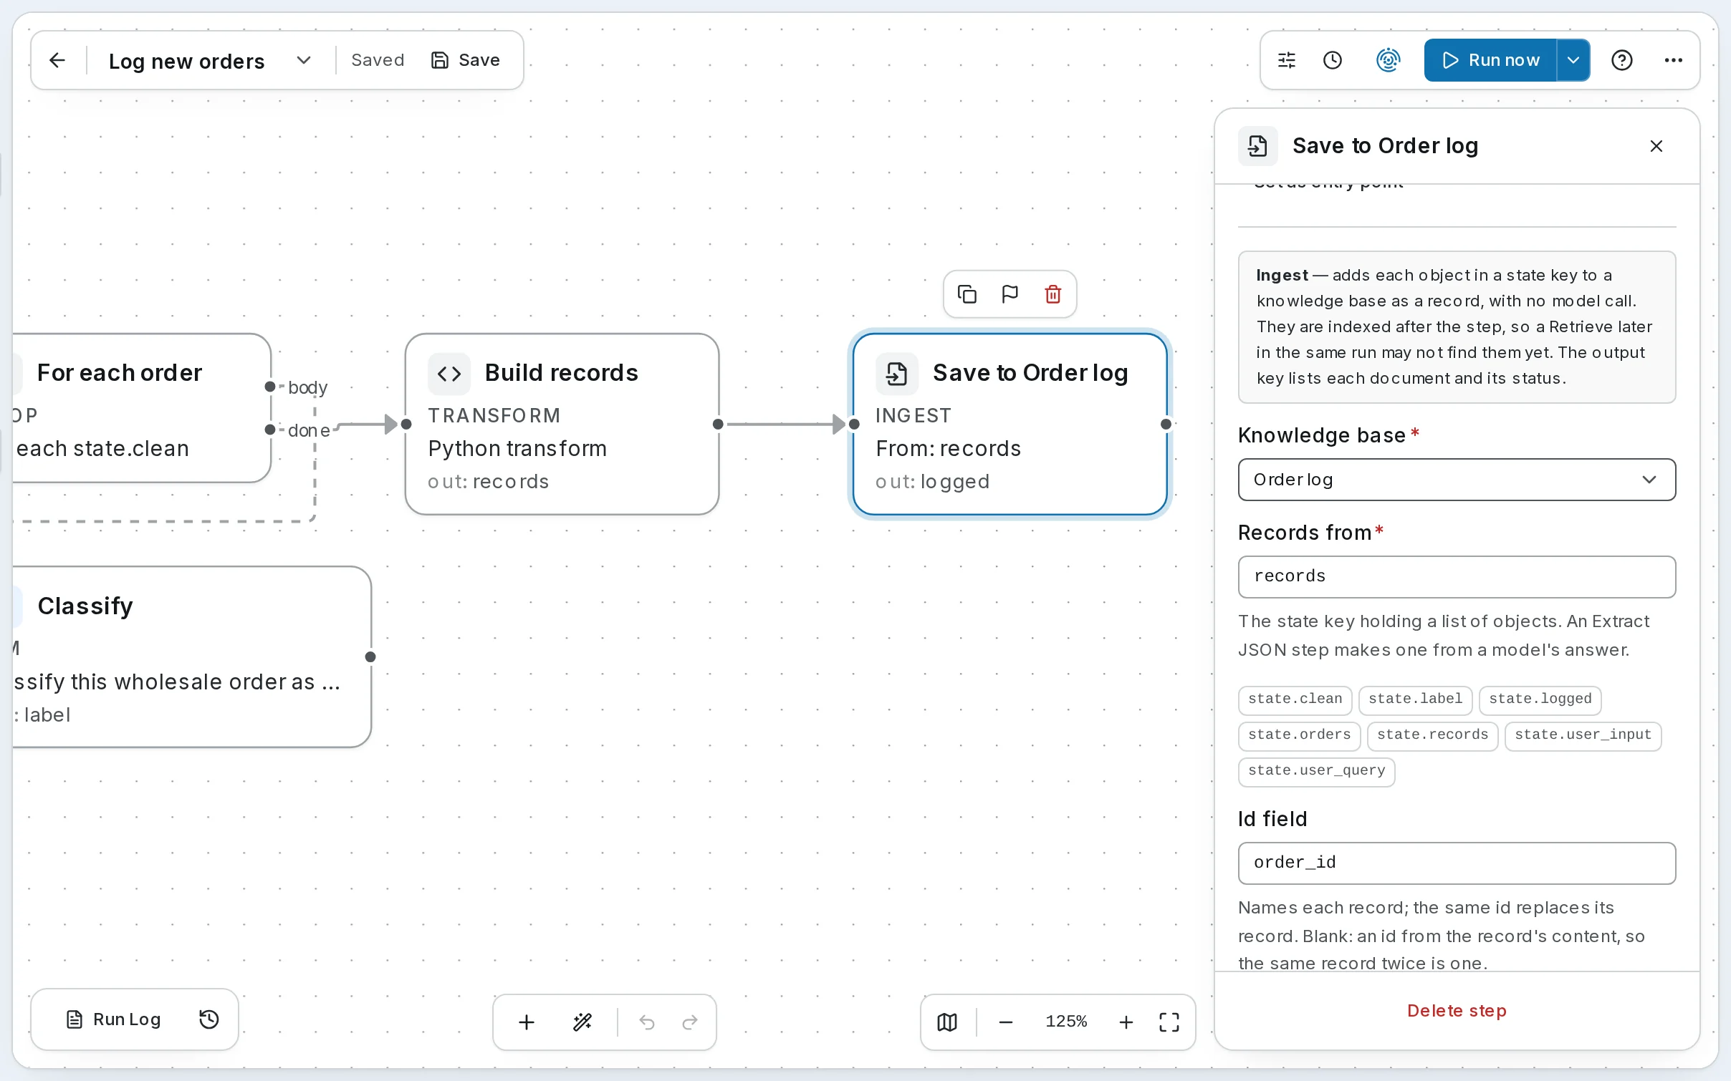Select the Classify node
Image resolution: width=1731 pixels, height=1081 pixels.
point(191,657)
